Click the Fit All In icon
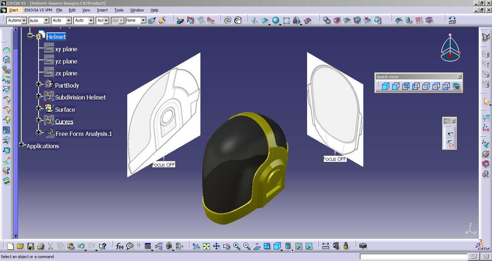 [x=206, y=246]
